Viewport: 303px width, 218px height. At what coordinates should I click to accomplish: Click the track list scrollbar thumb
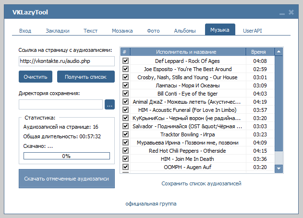tap(279, 103)
